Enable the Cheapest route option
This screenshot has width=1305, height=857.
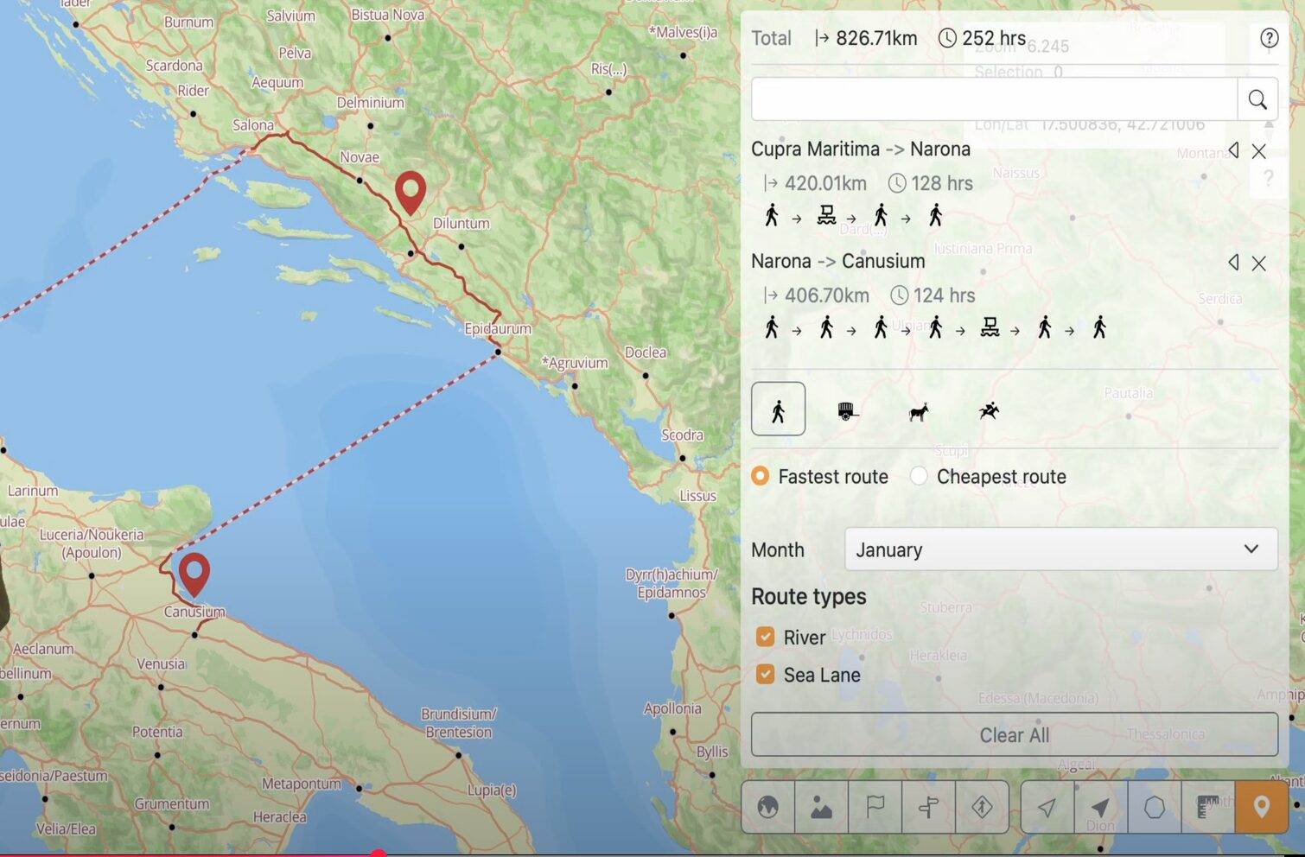click(x=919, y=476)
